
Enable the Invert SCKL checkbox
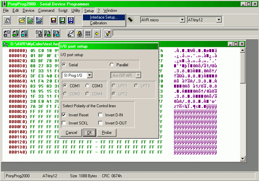[x=64, y=123]
